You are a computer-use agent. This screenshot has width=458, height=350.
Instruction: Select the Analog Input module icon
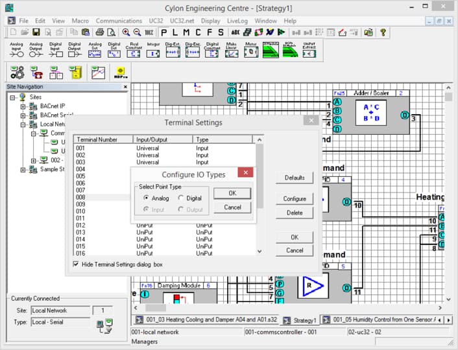pos(17,51)
